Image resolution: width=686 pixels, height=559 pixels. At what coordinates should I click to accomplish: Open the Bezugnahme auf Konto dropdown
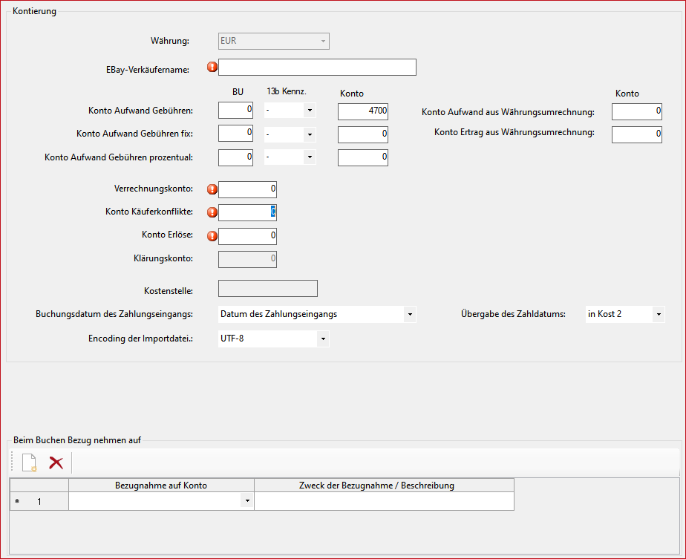coord(246,502)
